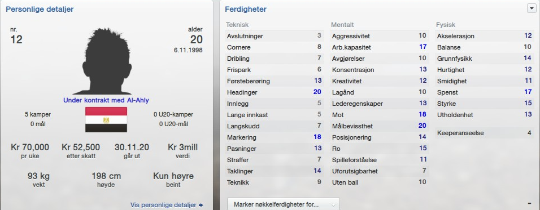Click the Spenst attribute row
Viewport: 540px width, 210px height.
coord(484,92)
